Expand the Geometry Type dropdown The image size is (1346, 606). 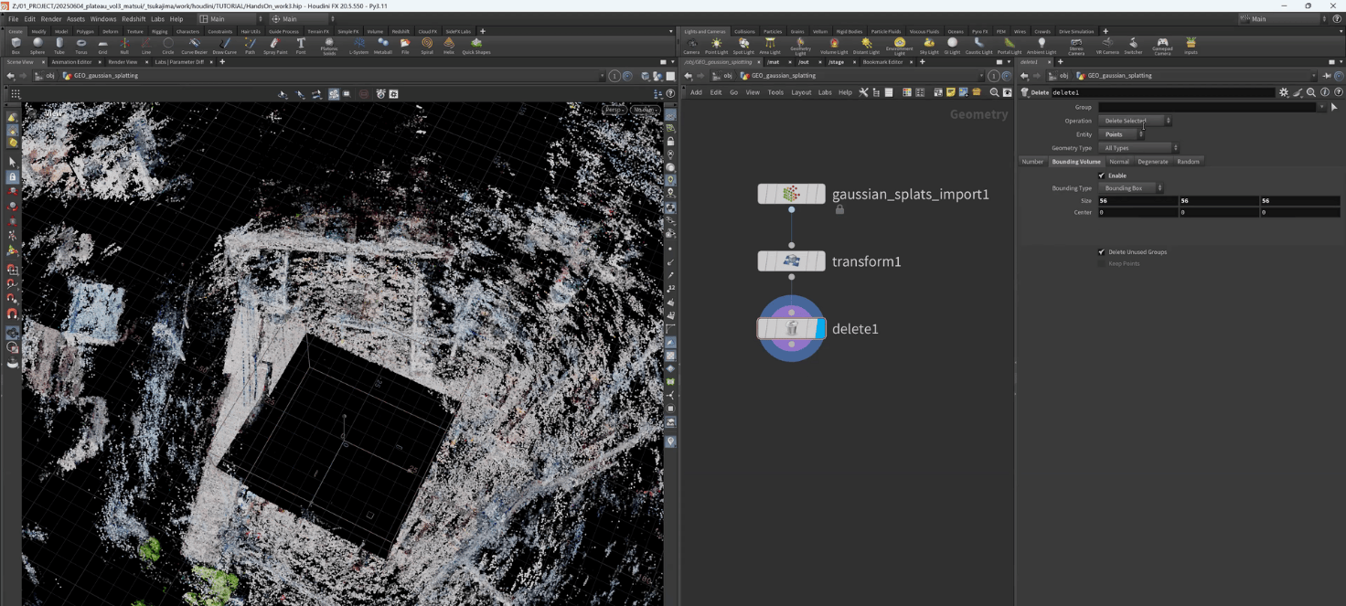point(1138,148)
